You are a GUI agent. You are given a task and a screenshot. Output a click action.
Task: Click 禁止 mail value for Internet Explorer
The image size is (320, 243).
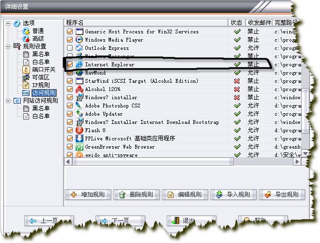[x=253, y=64]
